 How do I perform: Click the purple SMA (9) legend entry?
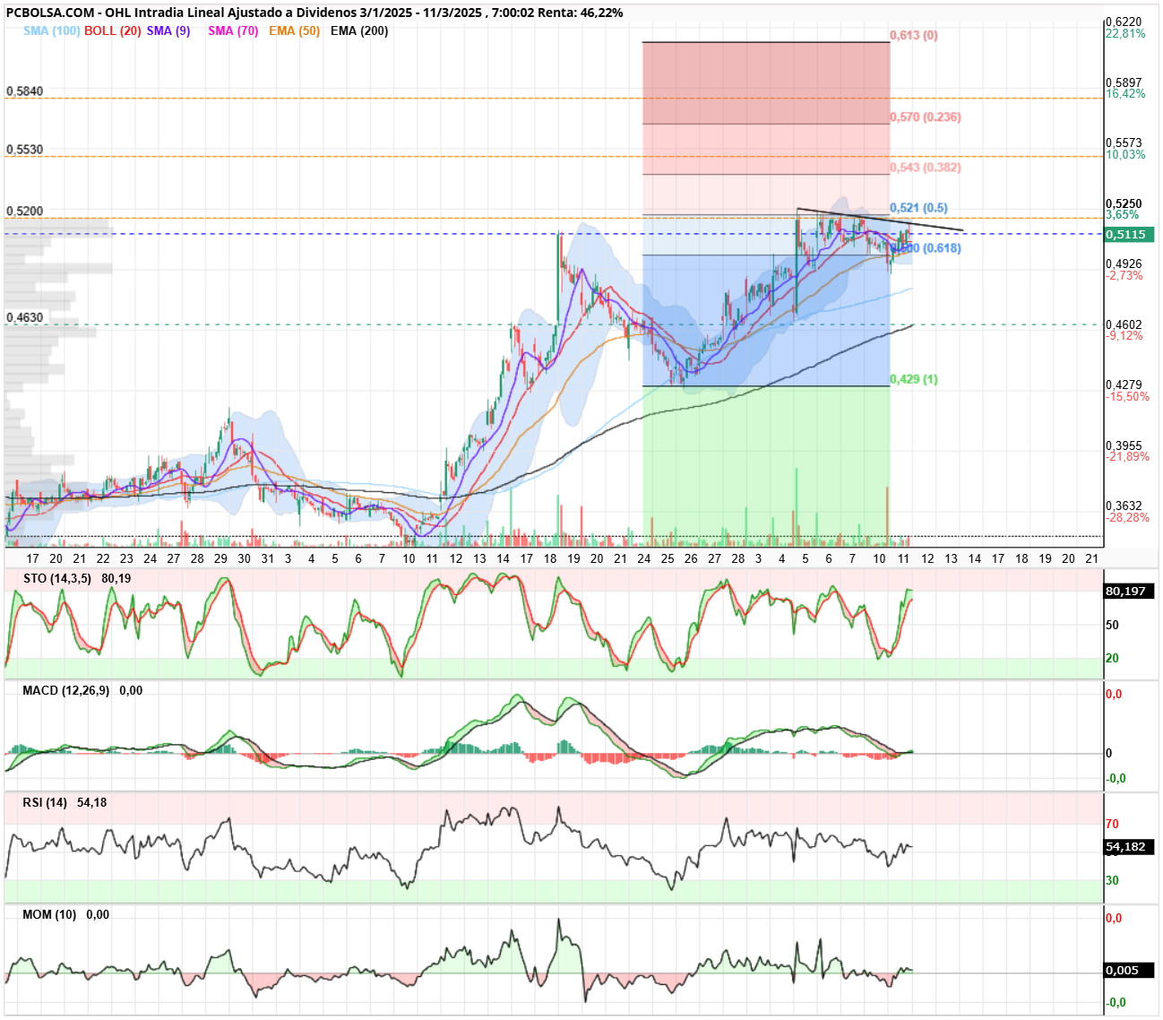(168, 30)
